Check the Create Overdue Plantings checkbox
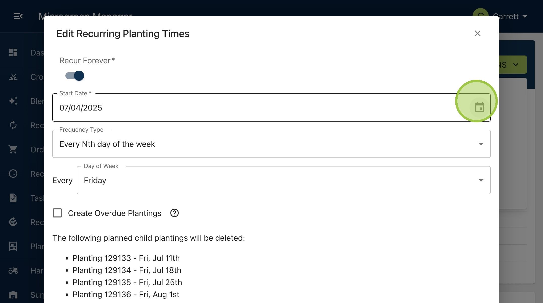 pyautogui.click(x=57, y=213)
